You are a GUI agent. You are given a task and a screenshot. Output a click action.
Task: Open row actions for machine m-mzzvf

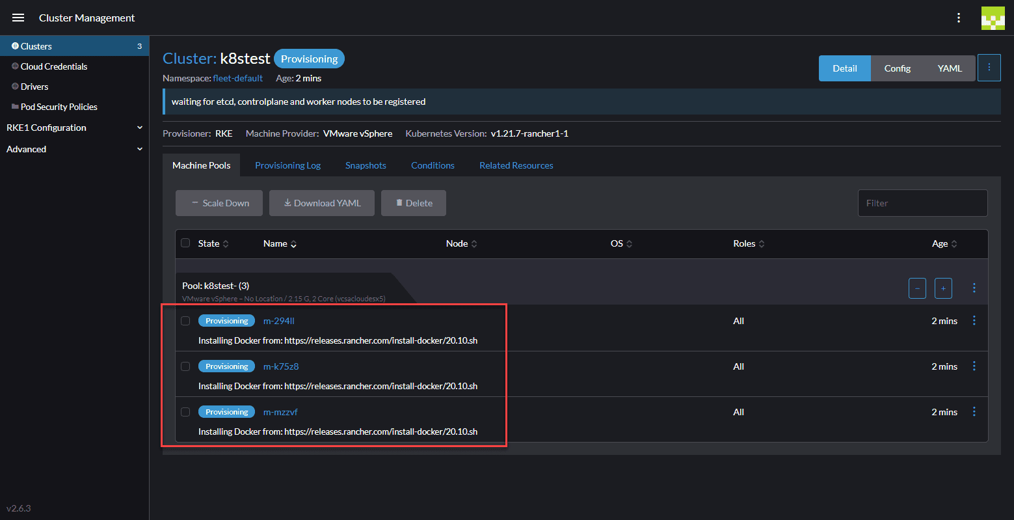(974, 411)
